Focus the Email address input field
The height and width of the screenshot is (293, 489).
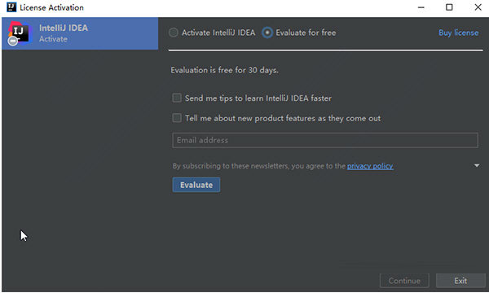325,140
